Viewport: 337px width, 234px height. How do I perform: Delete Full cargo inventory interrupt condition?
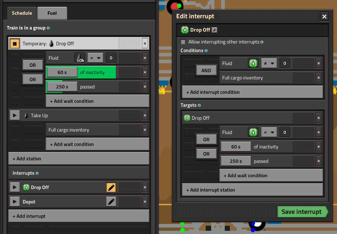coord(319,78)
